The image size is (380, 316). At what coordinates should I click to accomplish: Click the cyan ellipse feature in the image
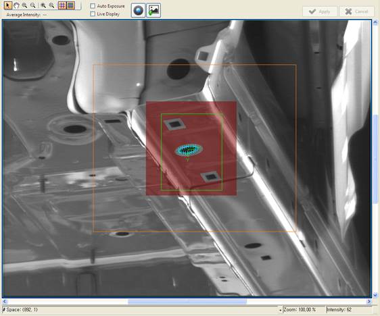189,151
